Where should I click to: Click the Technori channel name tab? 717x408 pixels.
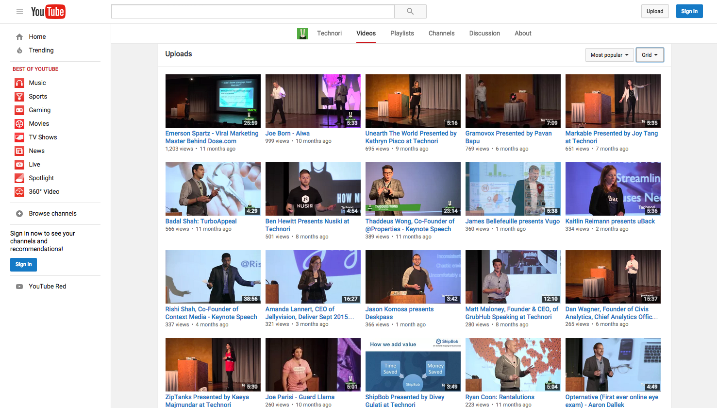click(x=329, y=34)
